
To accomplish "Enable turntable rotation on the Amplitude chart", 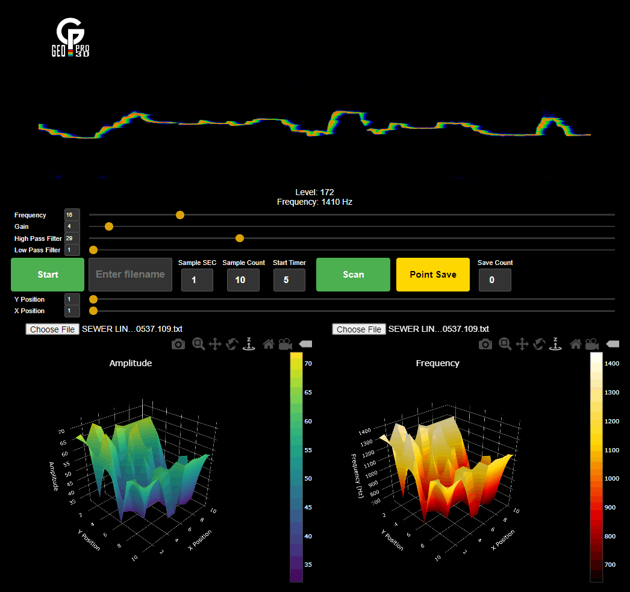I will coord(249,344).
